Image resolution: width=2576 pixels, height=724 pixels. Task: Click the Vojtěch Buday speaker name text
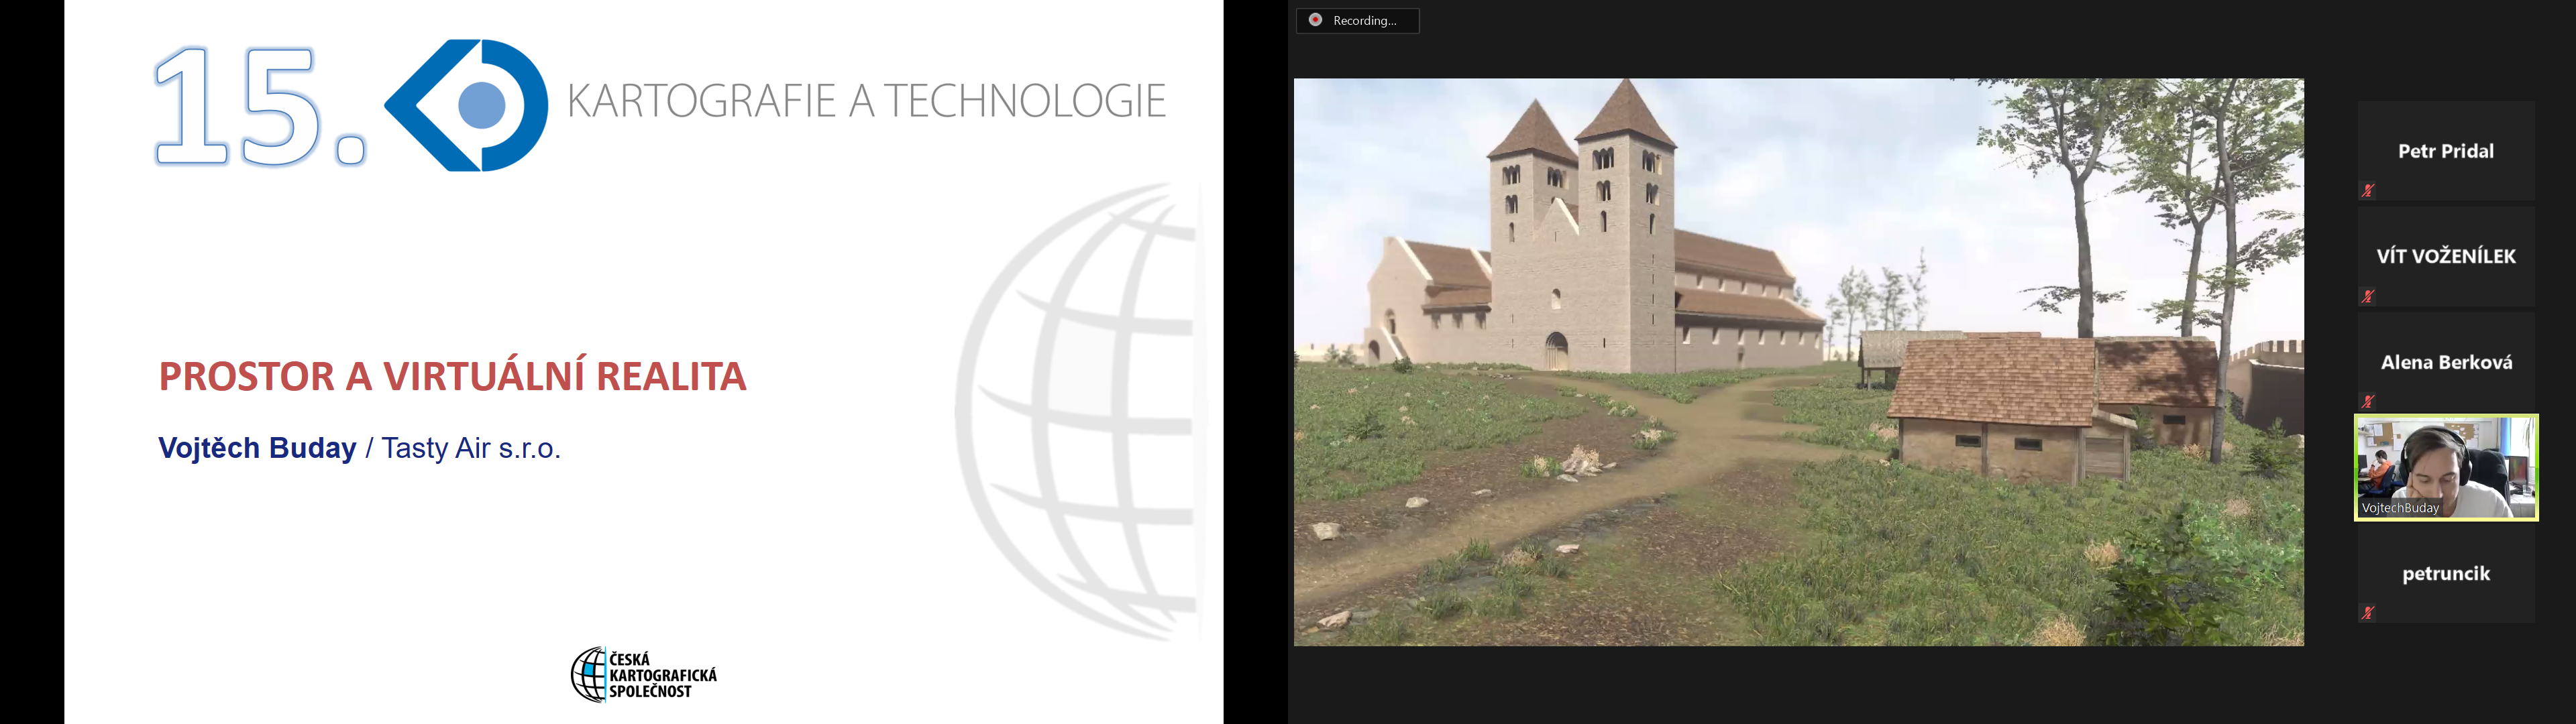(x=257, y=448)
